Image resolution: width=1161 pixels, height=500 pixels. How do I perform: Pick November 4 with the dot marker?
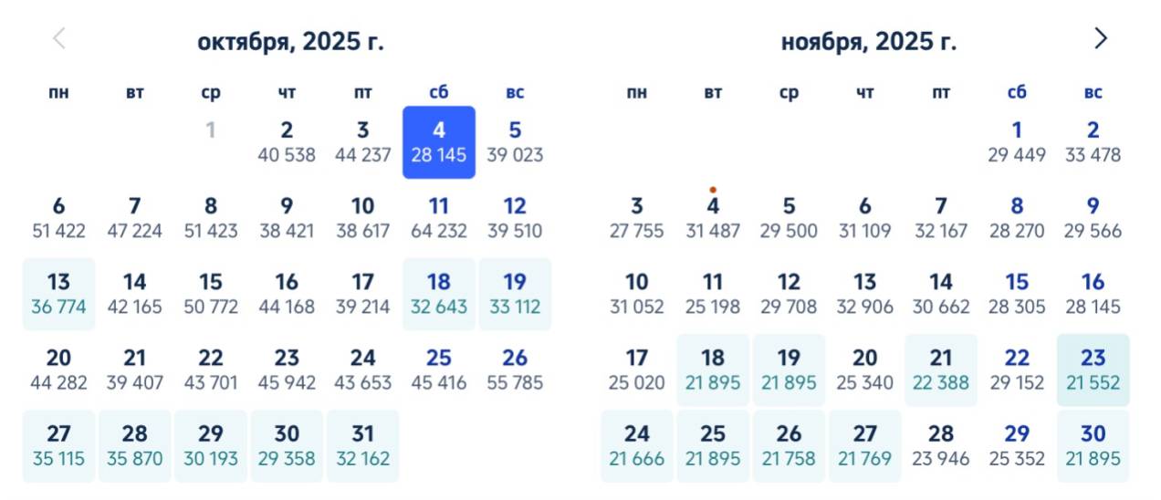(713, 218)
